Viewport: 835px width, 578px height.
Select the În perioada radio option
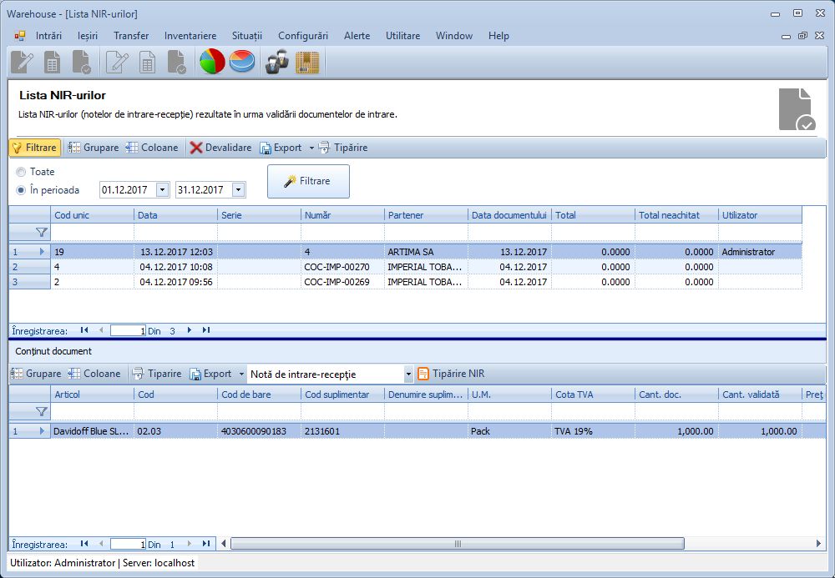tap(21, 190)
